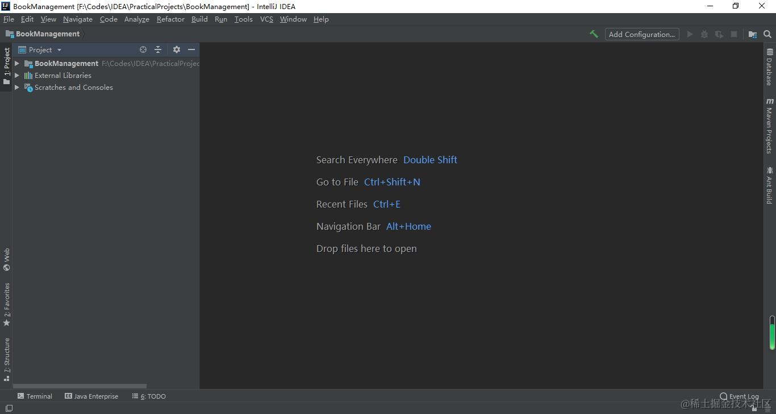Open the Event Log
776x414 pixels.
[739, 396]
